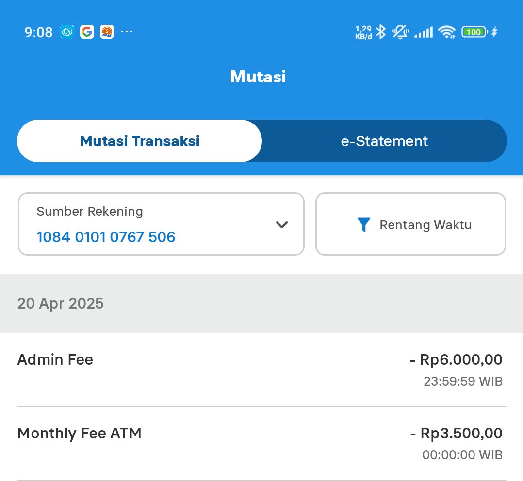
Task: Tap the orange coin app notification icon
Action: (x=107, y=32)
